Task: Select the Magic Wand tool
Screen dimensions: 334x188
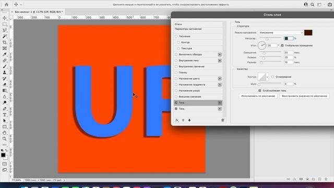Action: pos(5,37)
